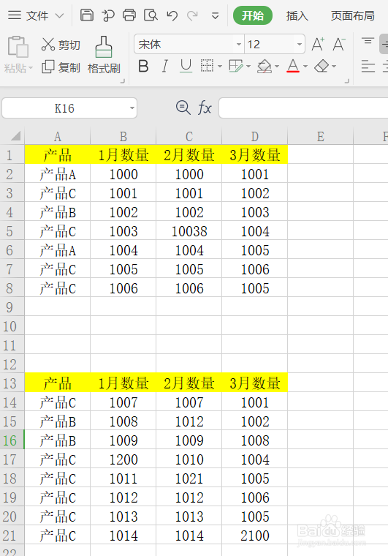Image resolution: width=388 pixels, height=556 pixels.
Task: Expand the fill color dropdown arrow
Action: [x=277, y=67]
